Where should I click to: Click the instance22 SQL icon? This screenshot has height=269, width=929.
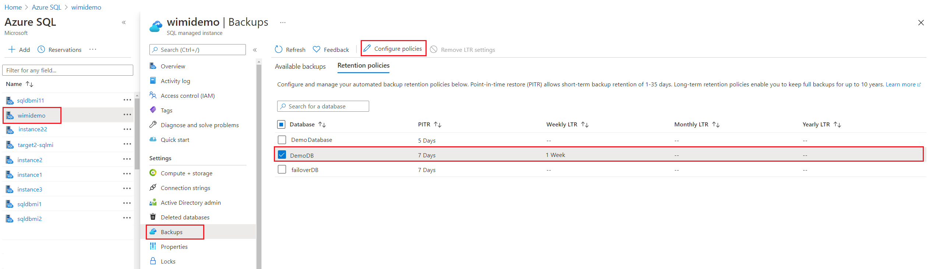click(10, 130)
